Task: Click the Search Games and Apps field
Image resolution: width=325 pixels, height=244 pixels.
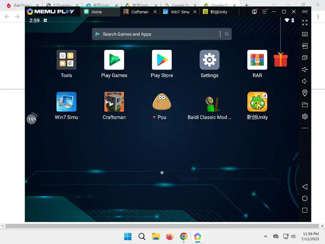Action: coord(162,34)
